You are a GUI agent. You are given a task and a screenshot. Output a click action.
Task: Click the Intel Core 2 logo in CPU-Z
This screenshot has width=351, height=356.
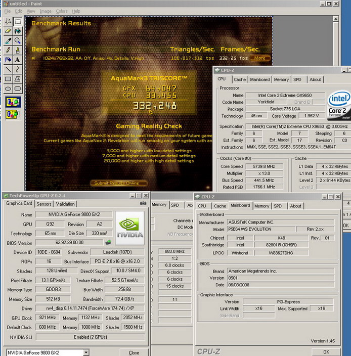click(x=339, y=105)
